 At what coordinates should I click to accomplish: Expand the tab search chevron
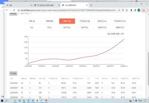tap(131, 4)
